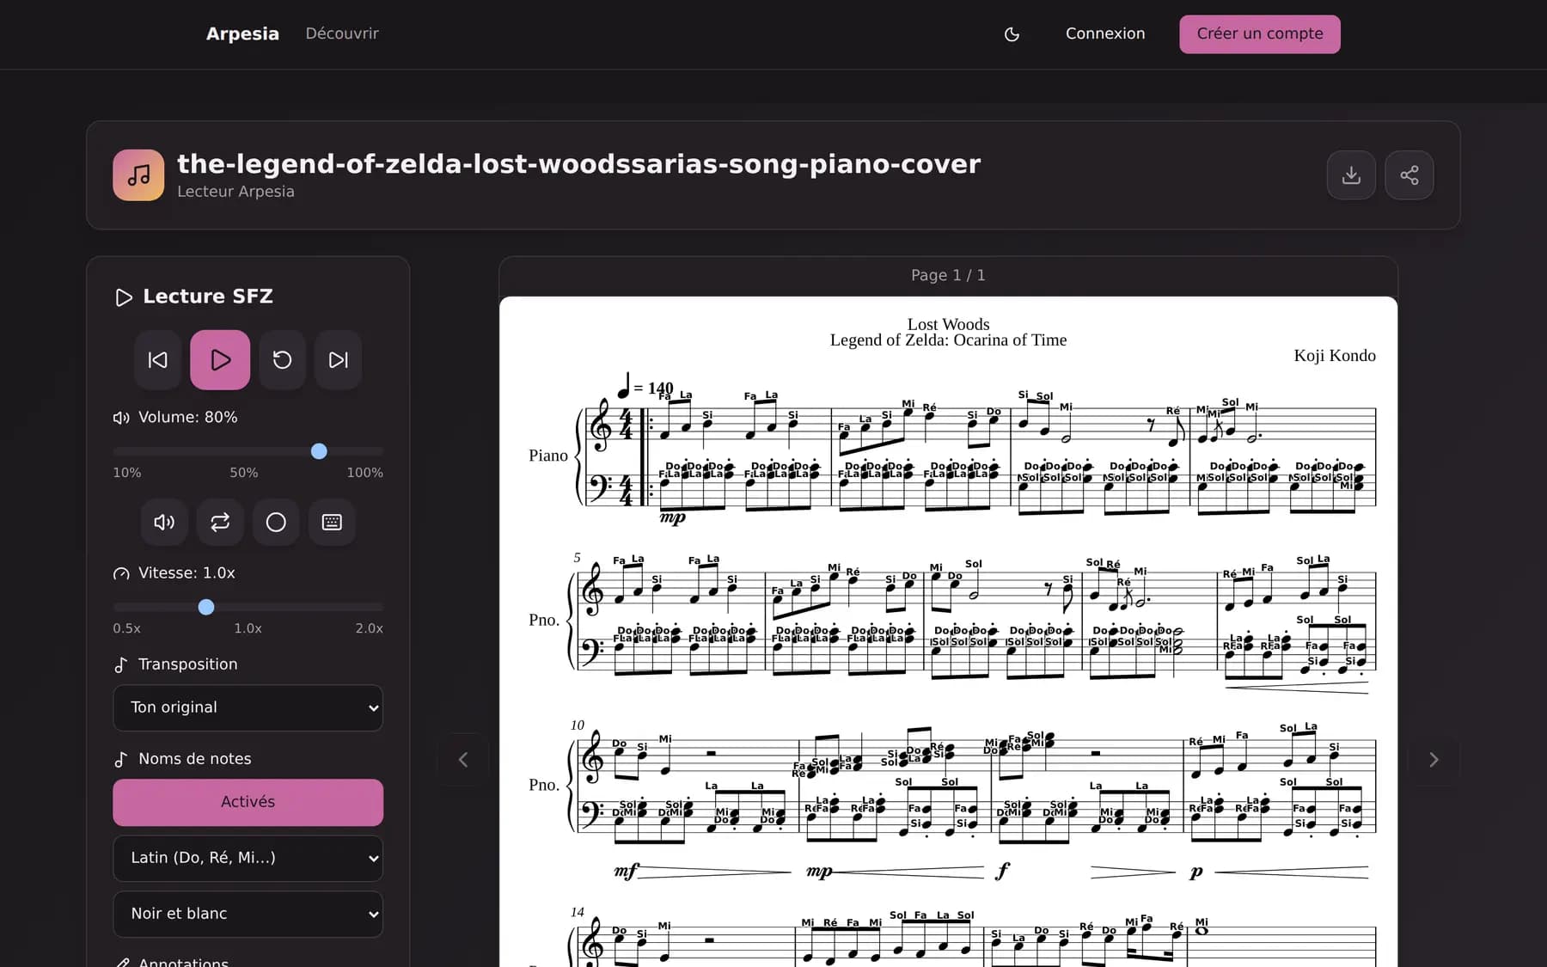Open the Ton original transposition dropdown
Viewport: 1547px width, 967px height.
(248, 707)
